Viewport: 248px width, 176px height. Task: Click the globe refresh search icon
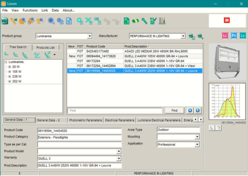coord(31,21)
